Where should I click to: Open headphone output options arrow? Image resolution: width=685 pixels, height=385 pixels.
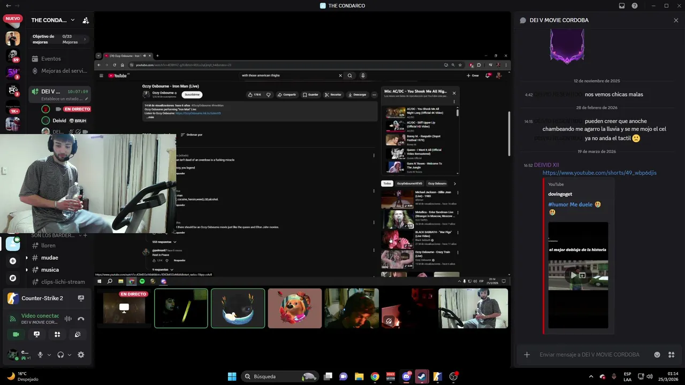click(x=70, y=355)
